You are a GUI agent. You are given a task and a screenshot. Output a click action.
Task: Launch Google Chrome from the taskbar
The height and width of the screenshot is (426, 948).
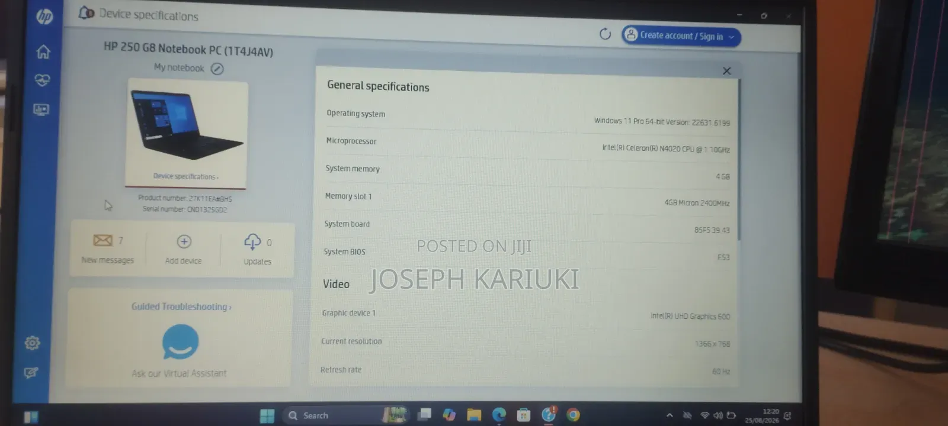click(573, 415)
